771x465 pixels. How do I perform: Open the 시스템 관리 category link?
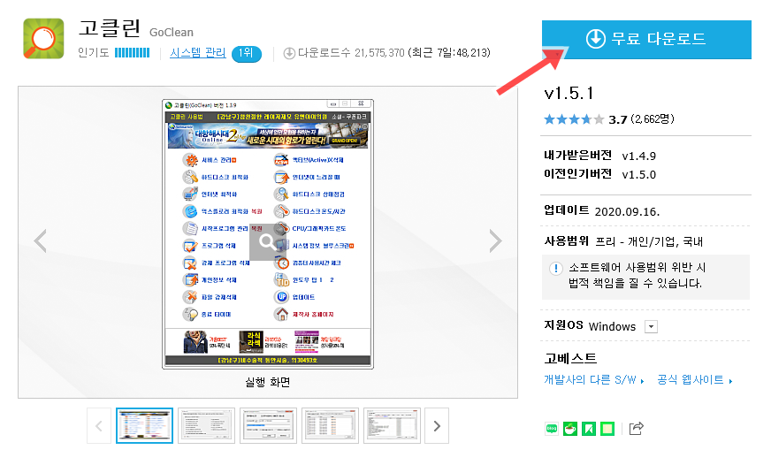(x=198, y=52)
